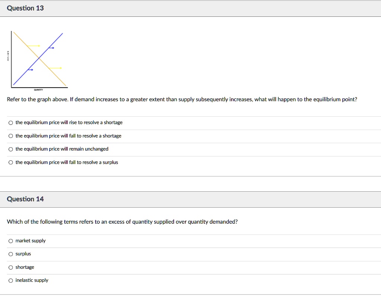Click the blue arrow on the upper curve
Screen dimensions: 381x305
pos(52,48)
